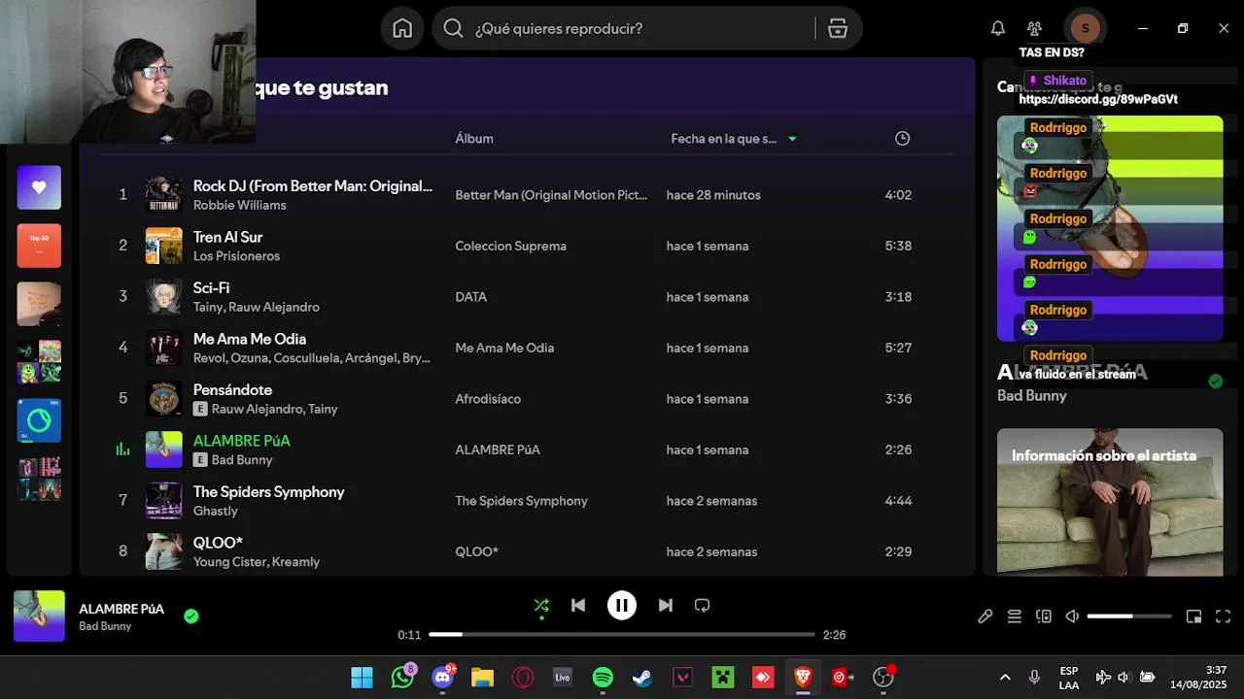The height and width of the screenshot is (699, 1244).
Task: Open the Browse icon beside search field
Action: (838, 28)
